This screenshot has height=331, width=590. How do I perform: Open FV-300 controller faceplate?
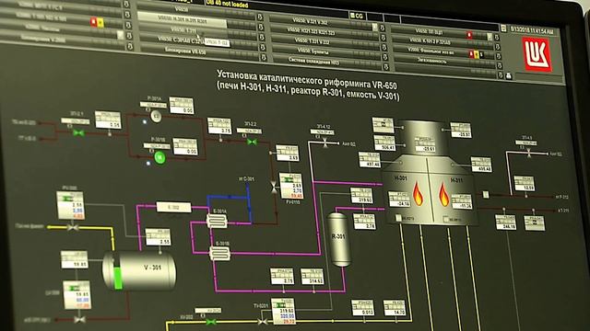70,205
